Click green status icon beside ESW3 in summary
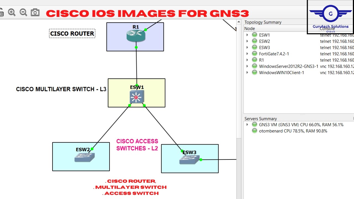This screenshot has height=199, width=354. [254, 47]
